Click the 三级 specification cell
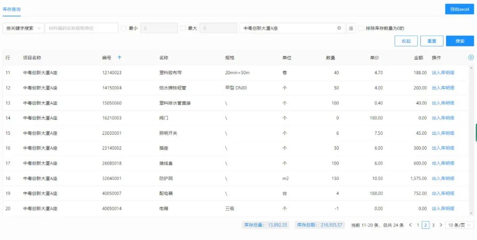 230,209
